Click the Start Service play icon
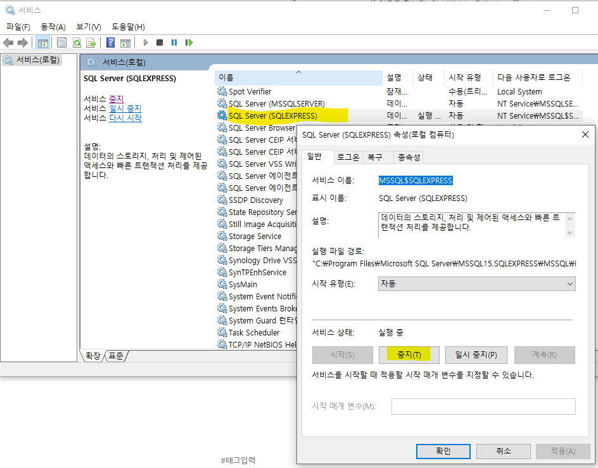 click(x=145, y=42)
